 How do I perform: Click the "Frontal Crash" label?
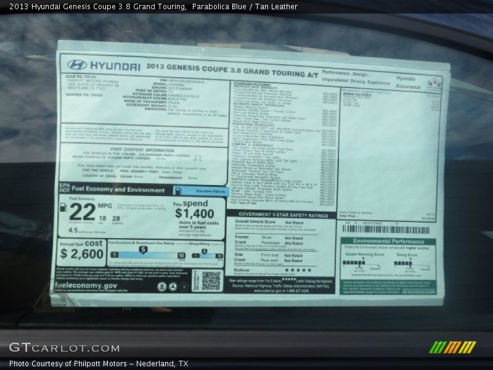pos(242,239)
